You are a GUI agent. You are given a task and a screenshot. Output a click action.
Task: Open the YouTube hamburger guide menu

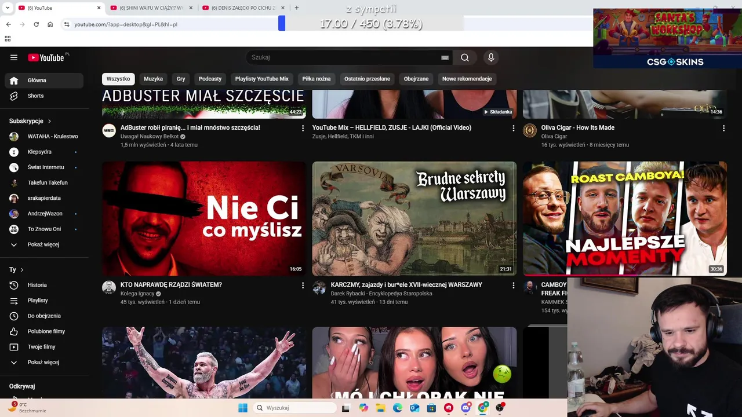tap(14, 57)
